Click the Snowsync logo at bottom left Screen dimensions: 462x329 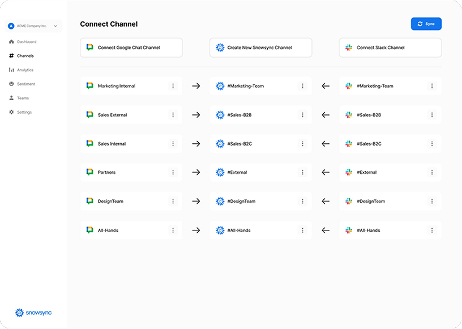point(33,312)
